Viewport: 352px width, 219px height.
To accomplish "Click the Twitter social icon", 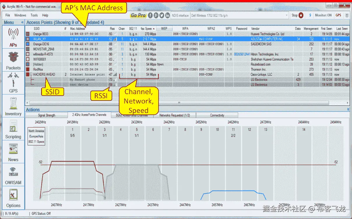I will [x=162, y=15].
